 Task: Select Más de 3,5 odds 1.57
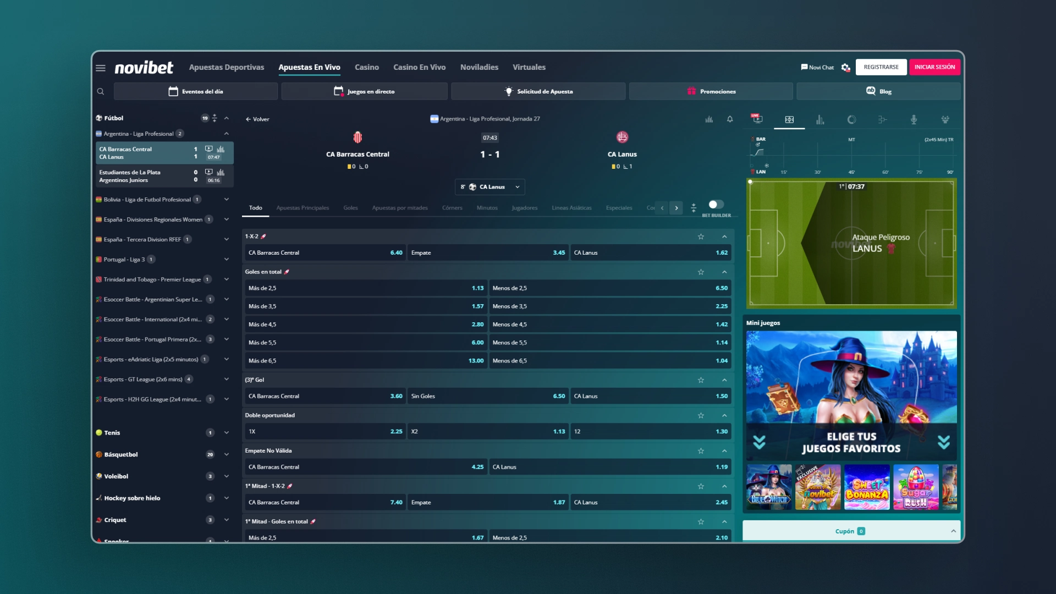point(366,306)
